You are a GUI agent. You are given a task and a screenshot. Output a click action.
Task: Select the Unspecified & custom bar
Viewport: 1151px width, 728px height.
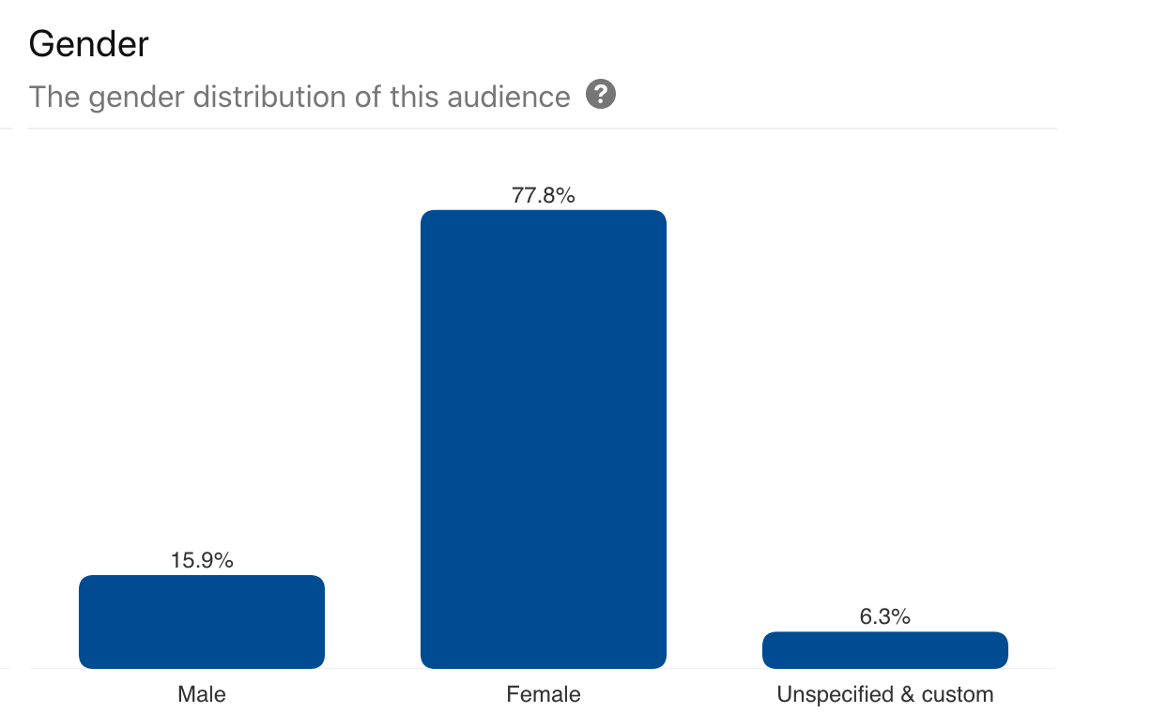[885, 649]
